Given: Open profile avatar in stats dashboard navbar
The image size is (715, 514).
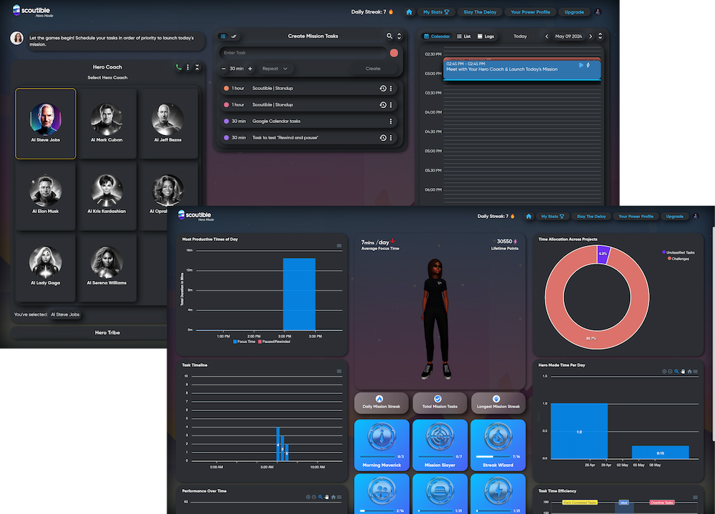Looking at the screenshot, I should coord(696,216).
